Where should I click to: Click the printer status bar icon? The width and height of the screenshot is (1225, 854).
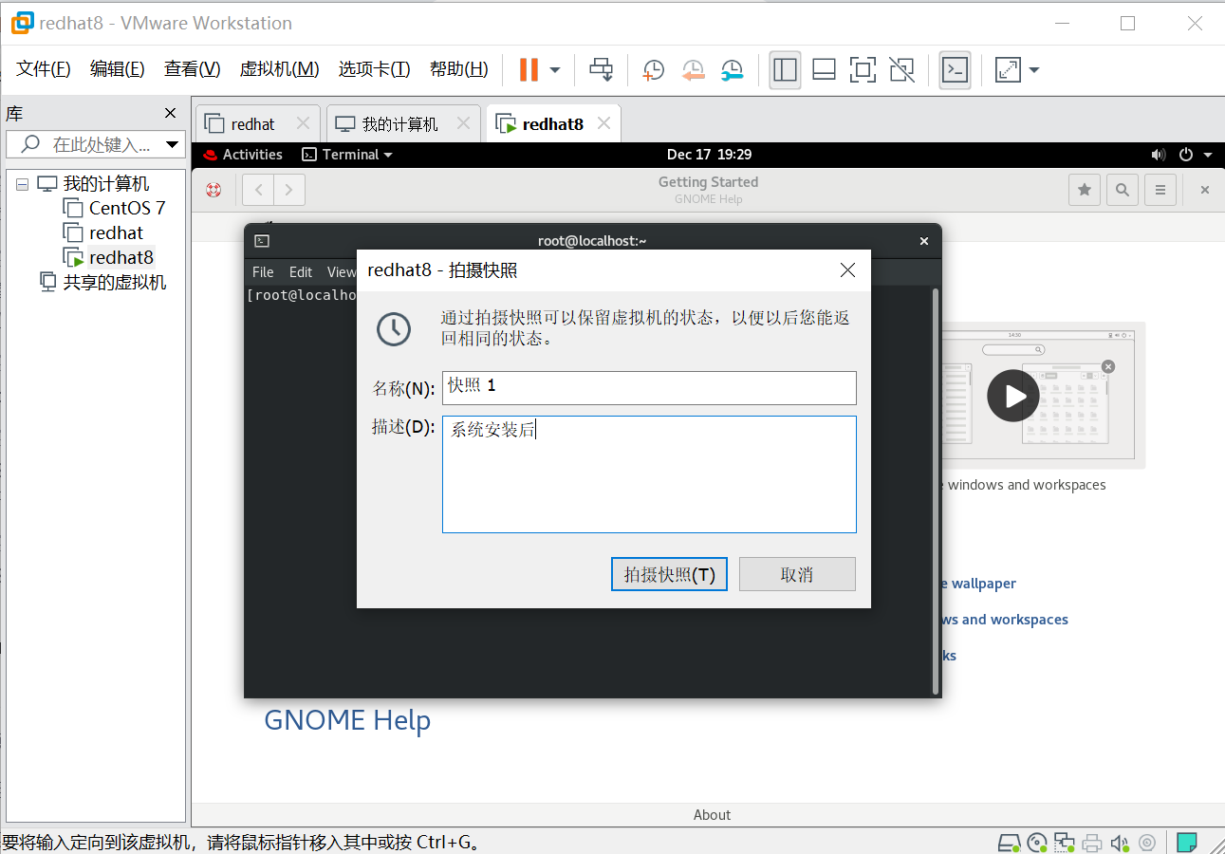1092,843
